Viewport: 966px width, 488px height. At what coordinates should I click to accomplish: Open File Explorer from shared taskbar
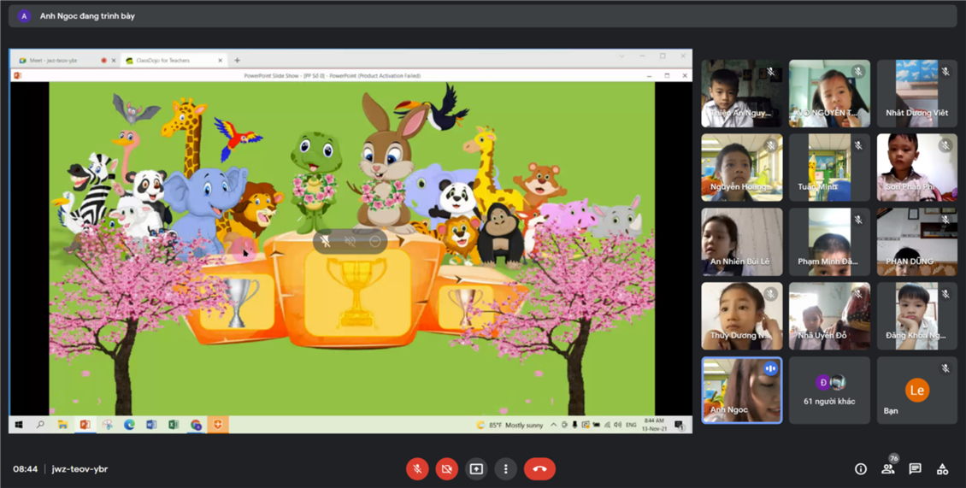(x=63, y=425)
